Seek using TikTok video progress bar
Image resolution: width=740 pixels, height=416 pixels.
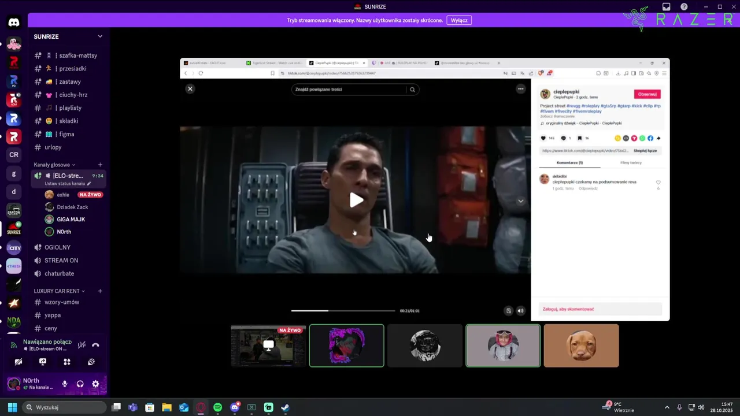tap(343, 311)
